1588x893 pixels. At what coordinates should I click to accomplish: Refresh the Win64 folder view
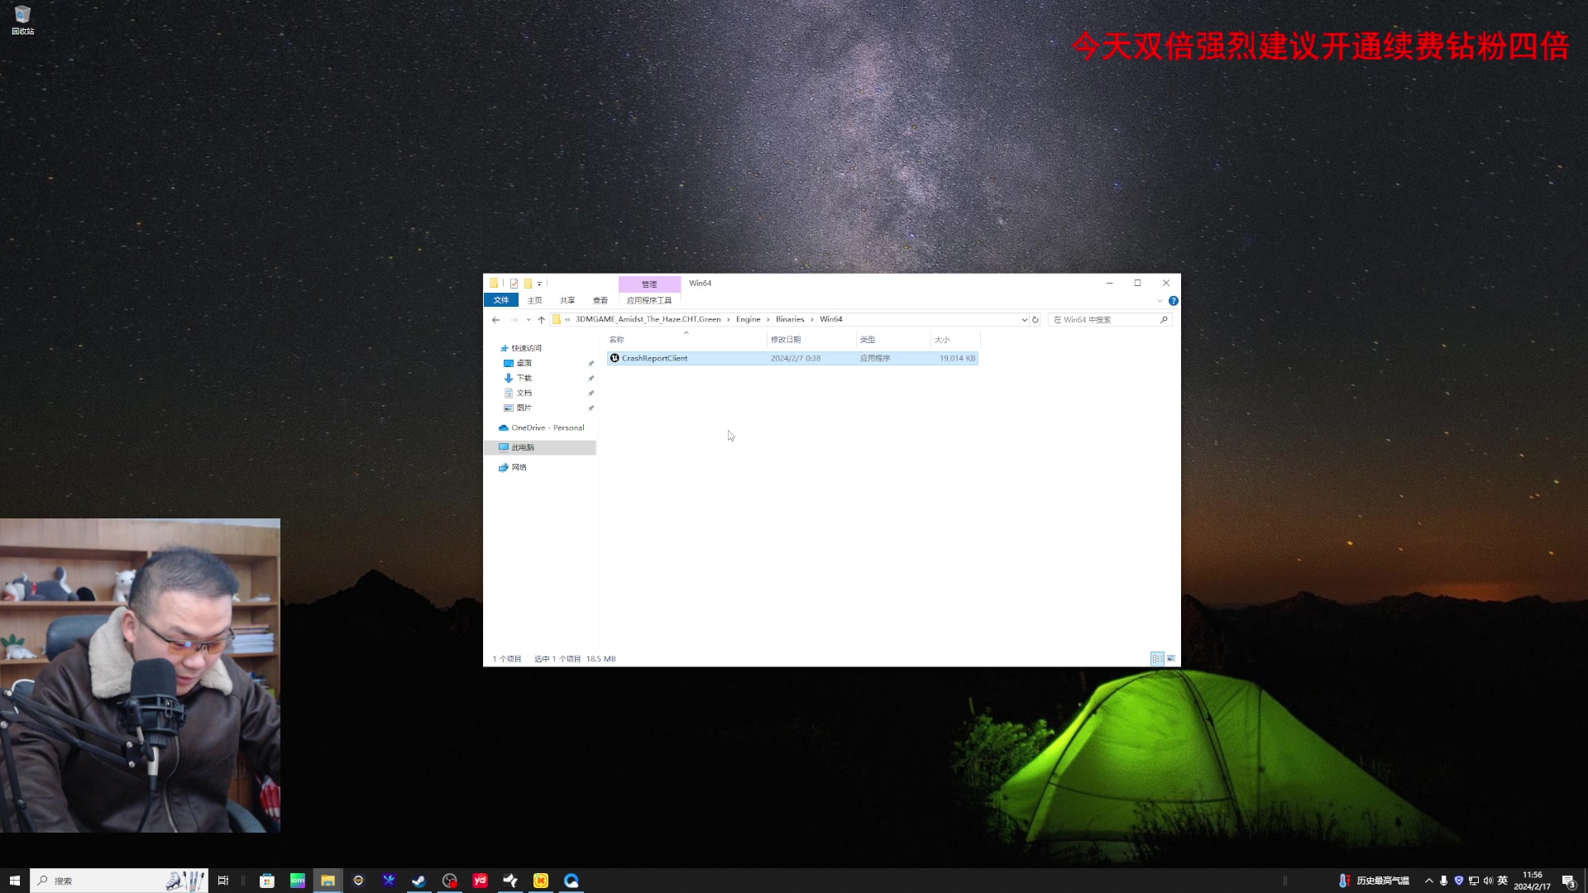click(x=1036, y=319)
